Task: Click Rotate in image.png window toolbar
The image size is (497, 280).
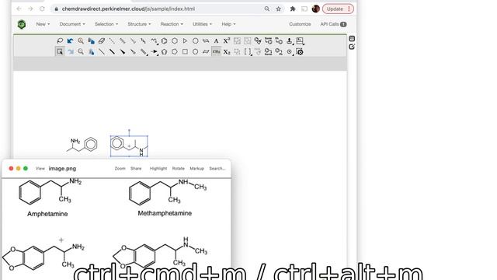Action: click(x=178, y=169)
